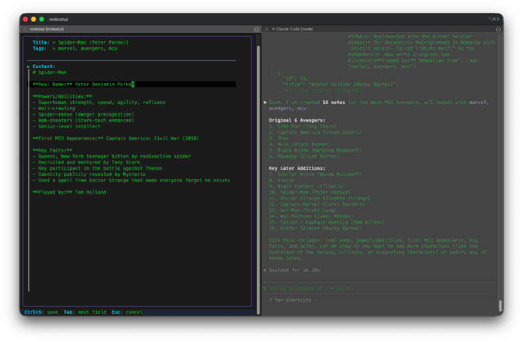This screenshot has width=523, height=342.
Task: Click '2. Captain America (Steve Rogers)' entry
Action: (x=315, y=133)
